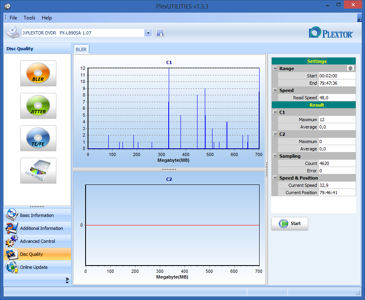The height and width of the screenshot is (300, 365).
Task: Click the C2 chart title
Action: tap(169, 179)
